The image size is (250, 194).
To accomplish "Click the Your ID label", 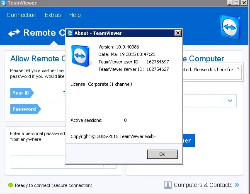I will (22, 93).
